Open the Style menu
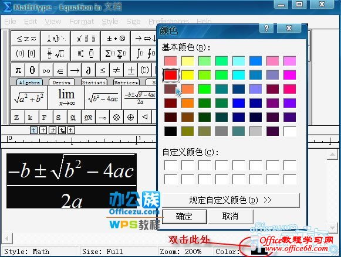The image size is (341, 257). [110, 22]
